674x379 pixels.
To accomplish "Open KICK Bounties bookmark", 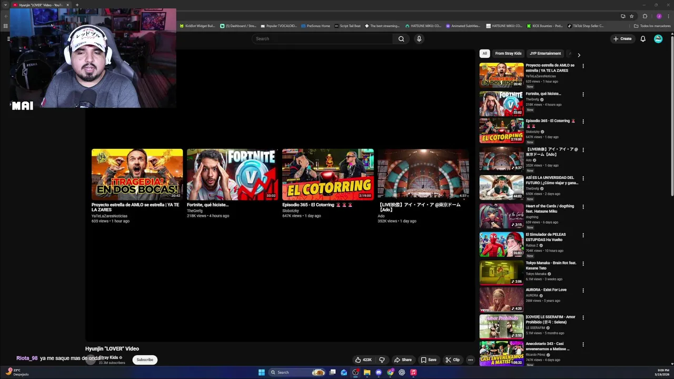I will [x=544, y=26].
